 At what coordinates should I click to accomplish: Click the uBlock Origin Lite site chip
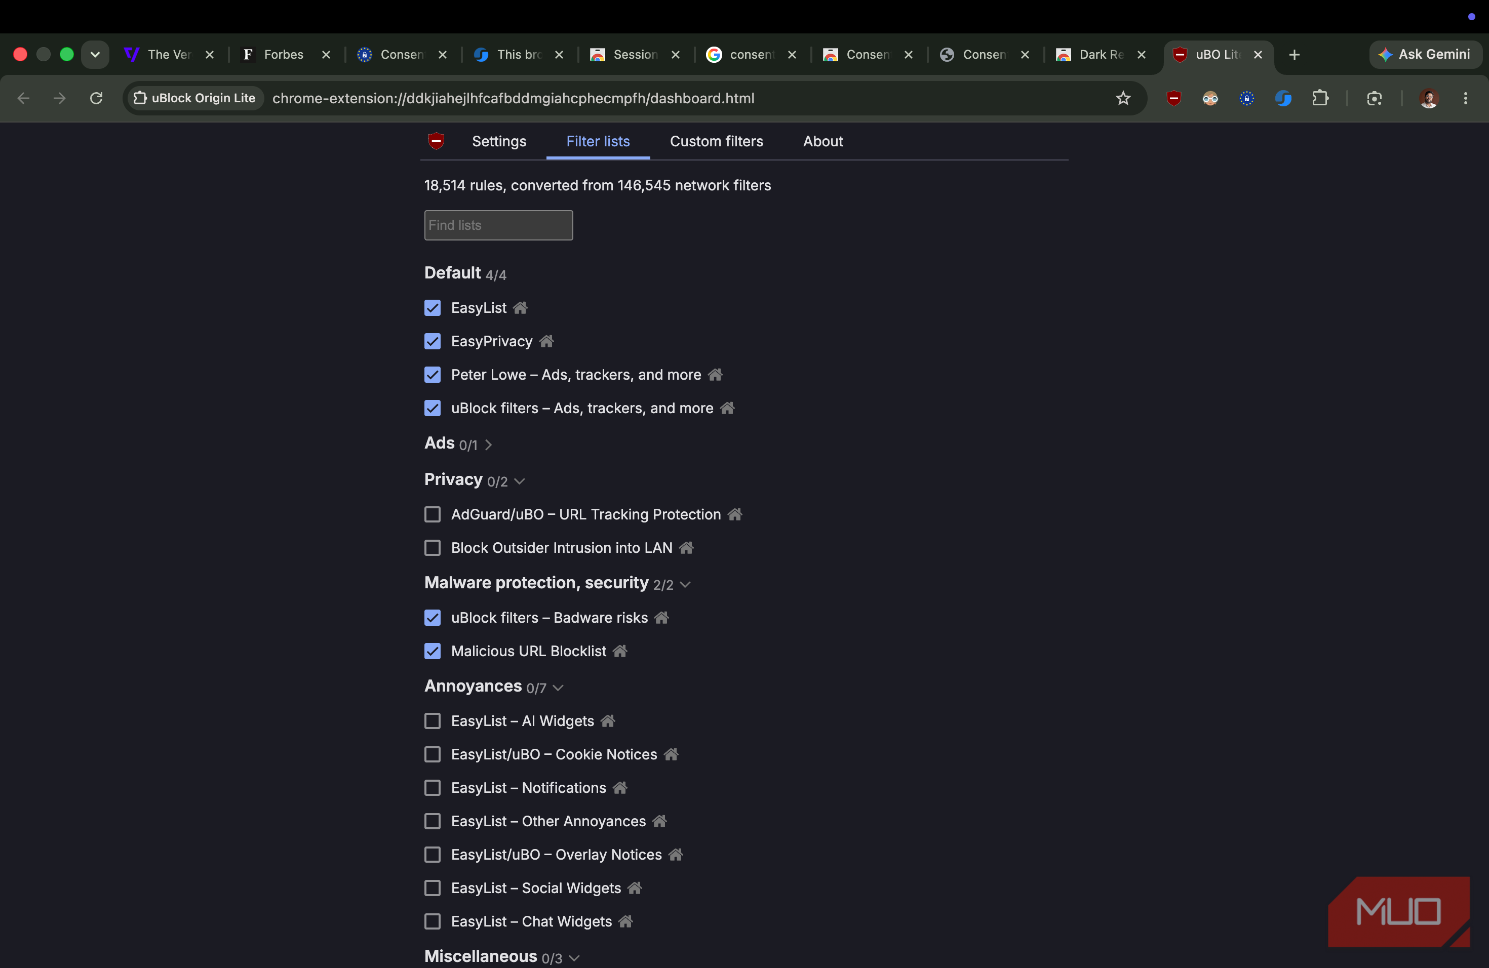point(194,98)
